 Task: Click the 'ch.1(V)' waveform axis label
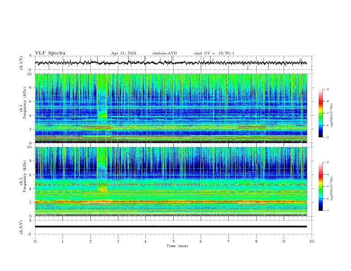coord(21,63)
